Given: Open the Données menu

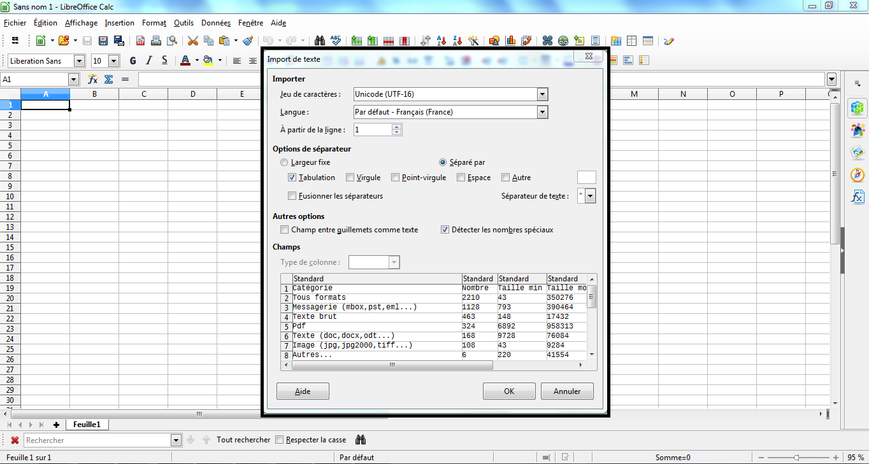Looking at the screenshot, I should 215,23.
